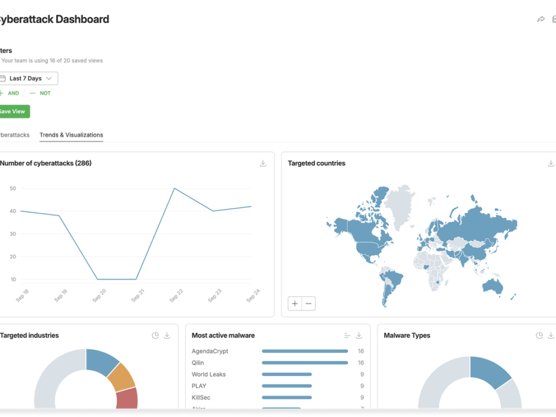This screenshot has height=417, width=556.
Task: Download the Targeted industries chart
Action: [x=167, y=335]
